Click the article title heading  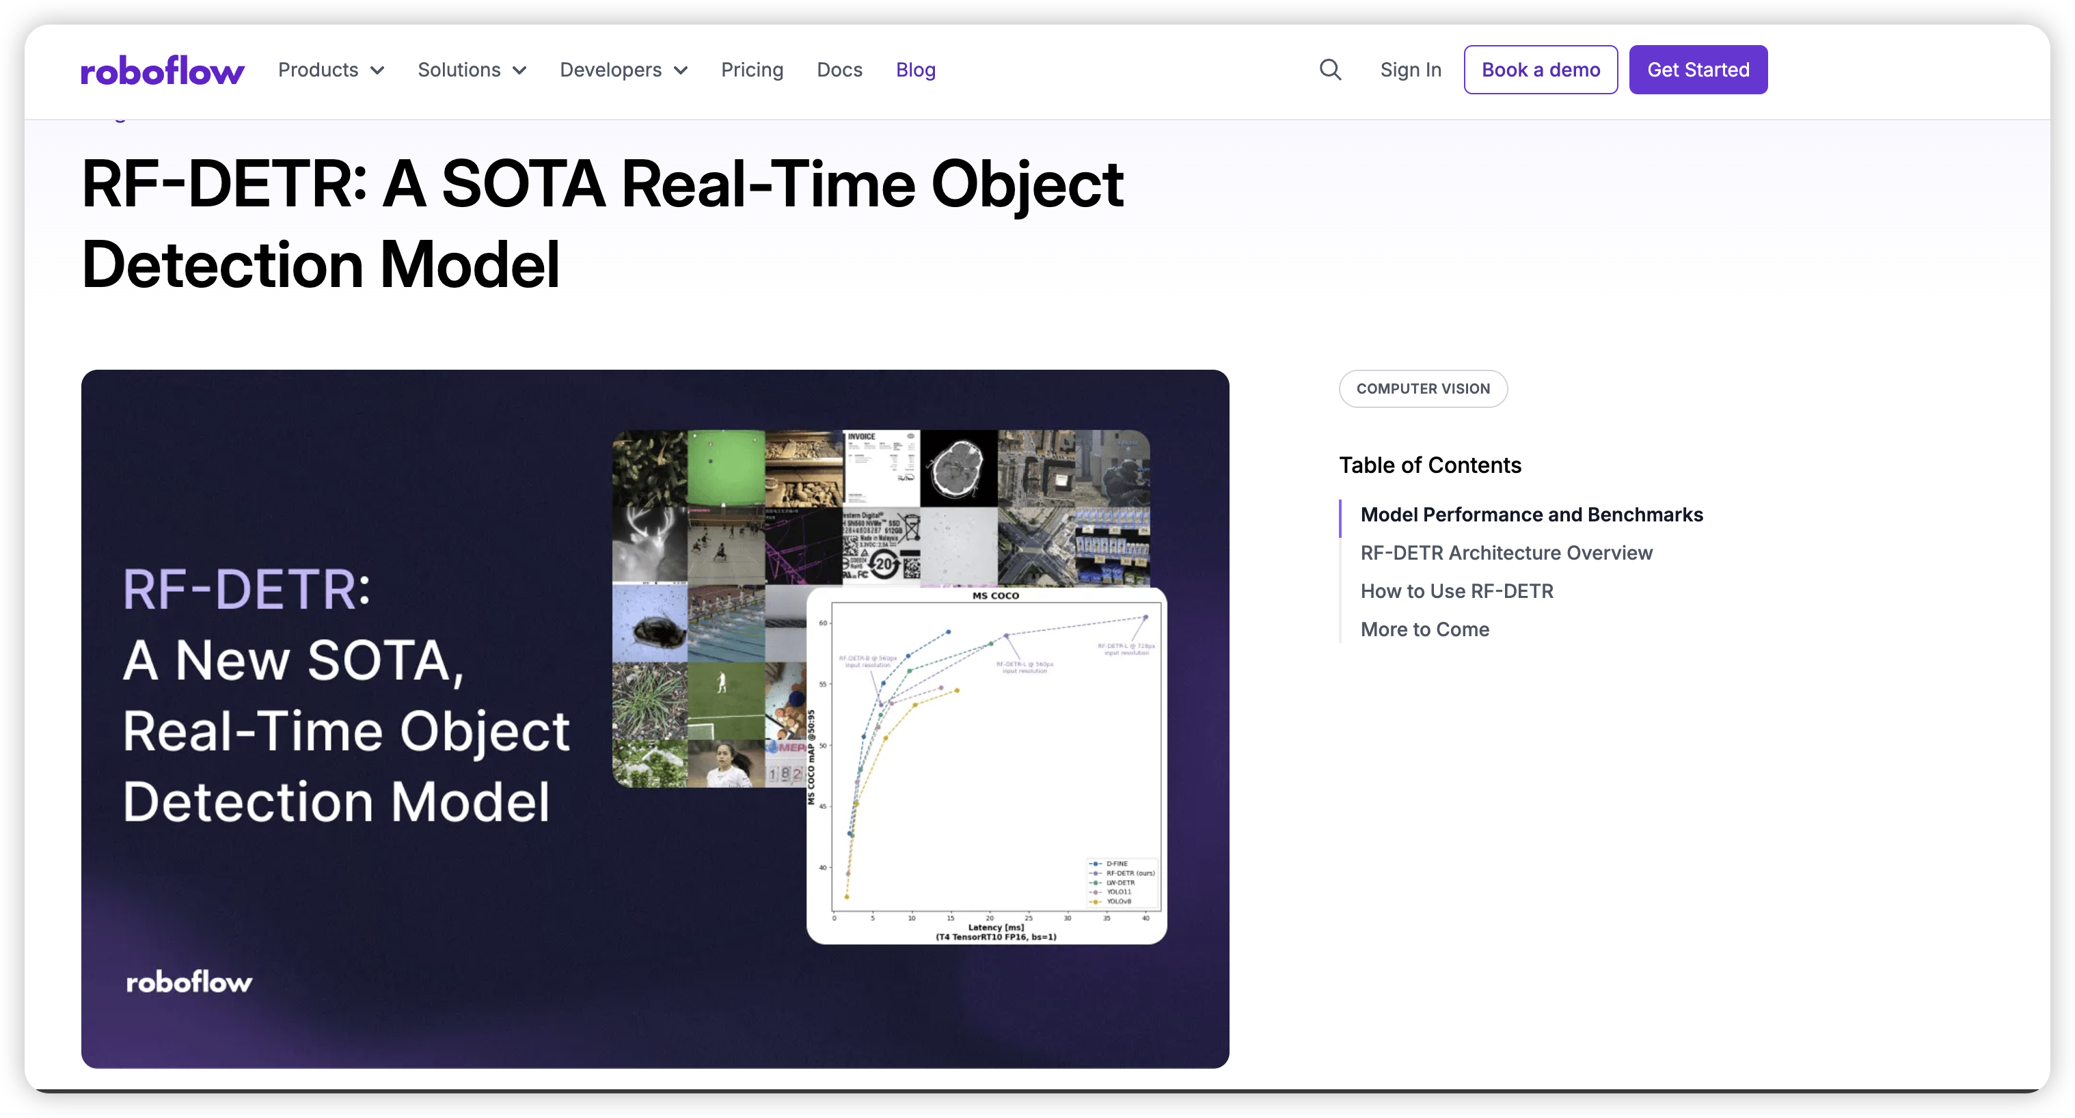601,224
